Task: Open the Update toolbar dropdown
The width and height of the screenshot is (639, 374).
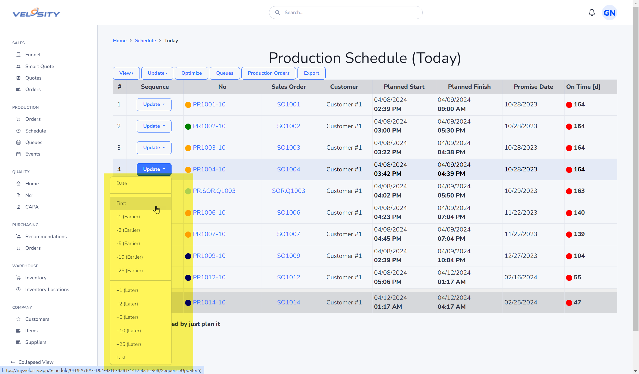Action: point(157,73)
